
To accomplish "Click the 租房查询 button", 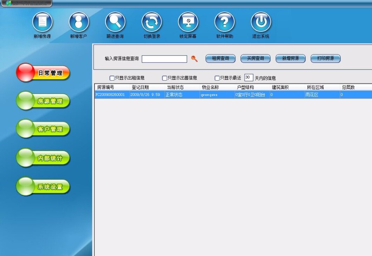I will 219,58.
